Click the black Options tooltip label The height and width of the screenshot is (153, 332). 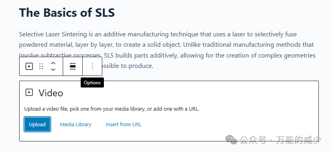pos(92,83)
